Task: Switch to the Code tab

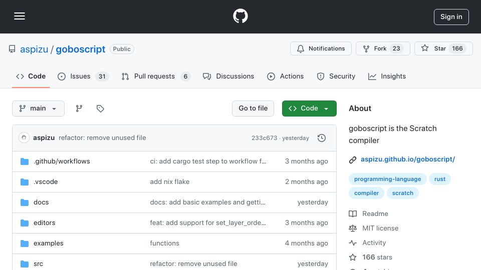Action: (31, 76)
